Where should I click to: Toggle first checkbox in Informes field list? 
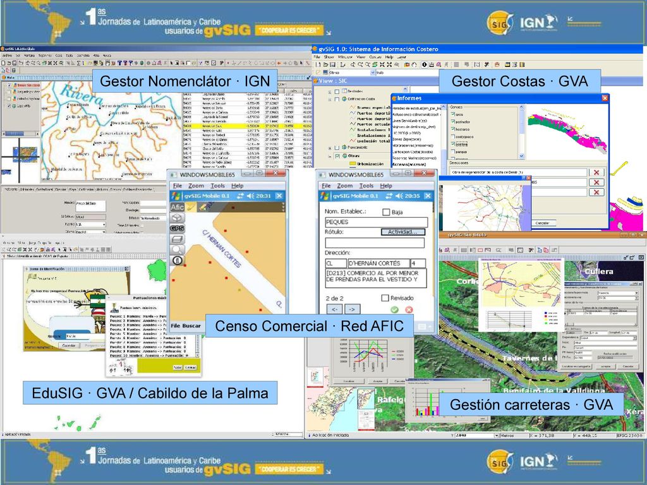coord(452,114)
